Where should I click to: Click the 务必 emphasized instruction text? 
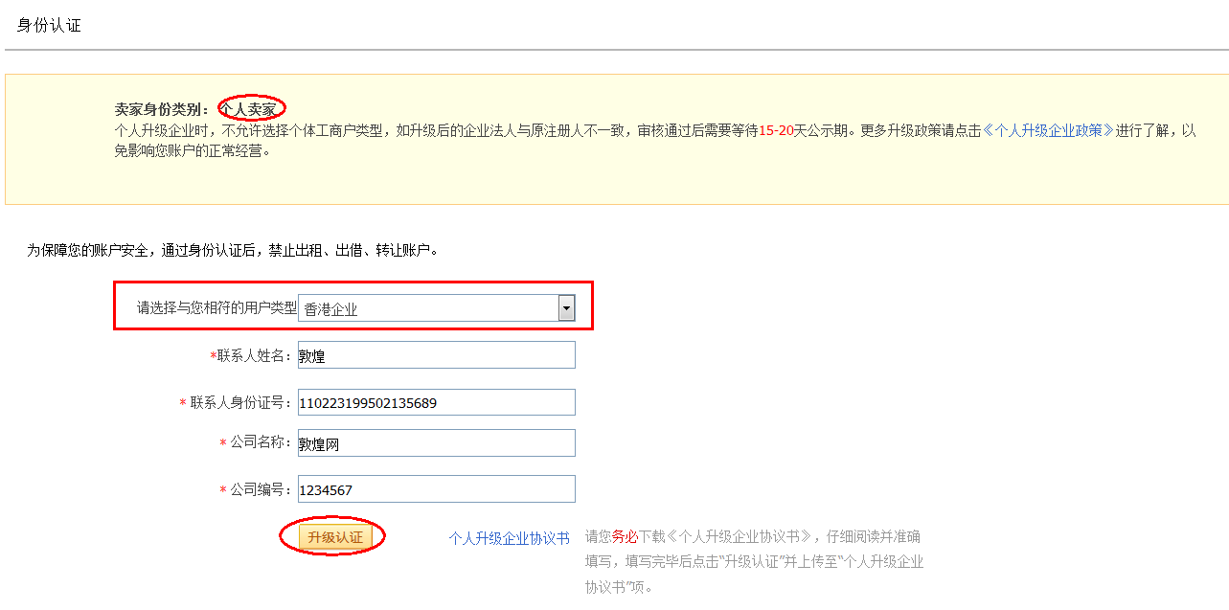coord(623,535)
